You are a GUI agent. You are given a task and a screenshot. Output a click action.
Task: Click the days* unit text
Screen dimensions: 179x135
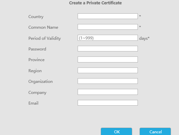click(x=144, y=38)
